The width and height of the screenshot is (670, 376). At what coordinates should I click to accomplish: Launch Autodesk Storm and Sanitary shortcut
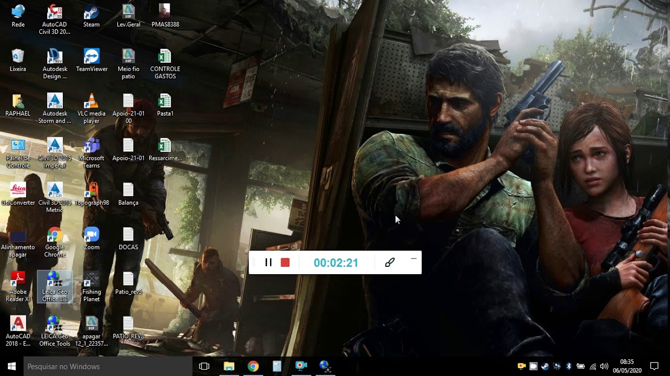pyautogui.click(x=54, y=109)
